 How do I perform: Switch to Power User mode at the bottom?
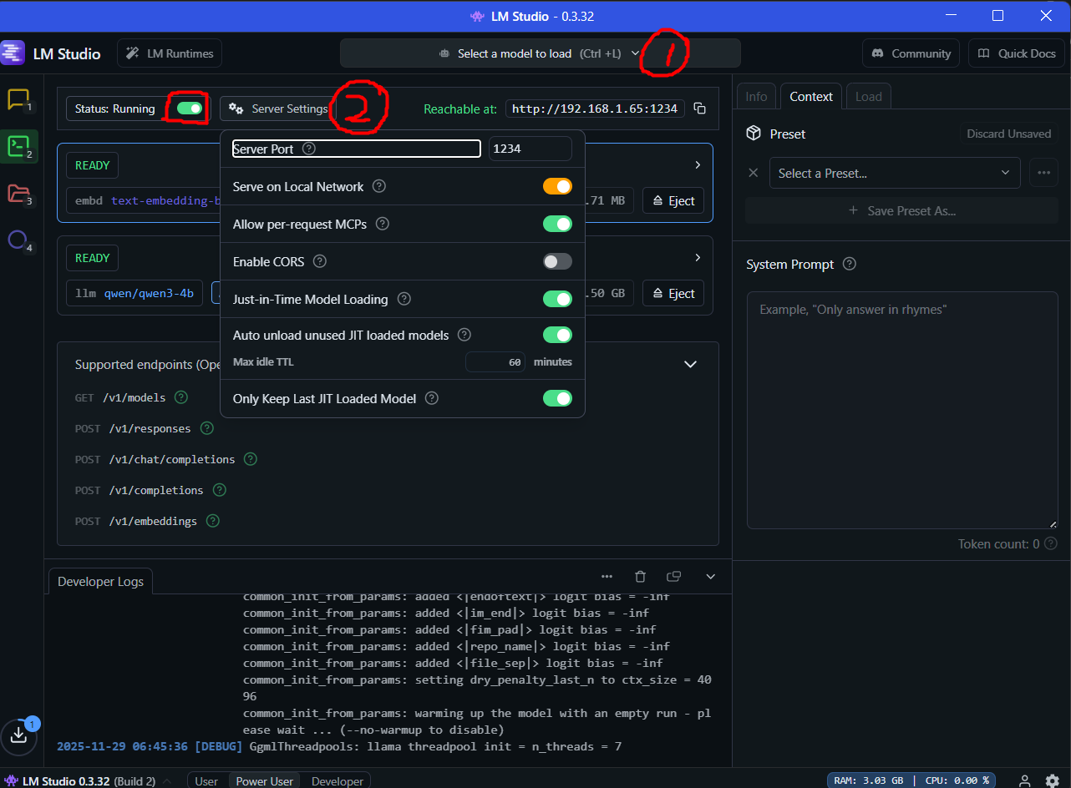264,780
